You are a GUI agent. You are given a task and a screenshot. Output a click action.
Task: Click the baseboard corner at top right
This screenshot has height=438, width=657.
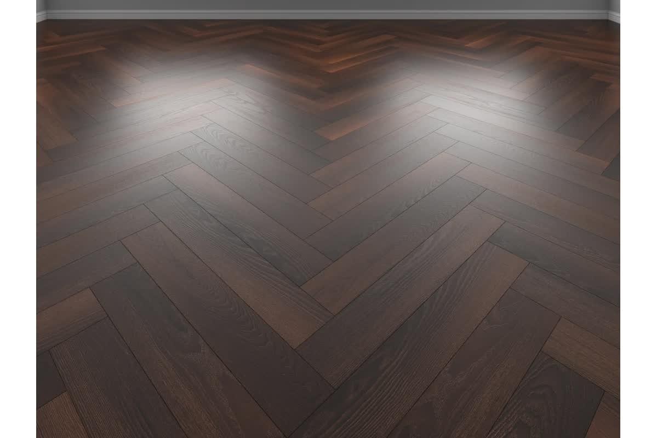[x=614, y=16]
